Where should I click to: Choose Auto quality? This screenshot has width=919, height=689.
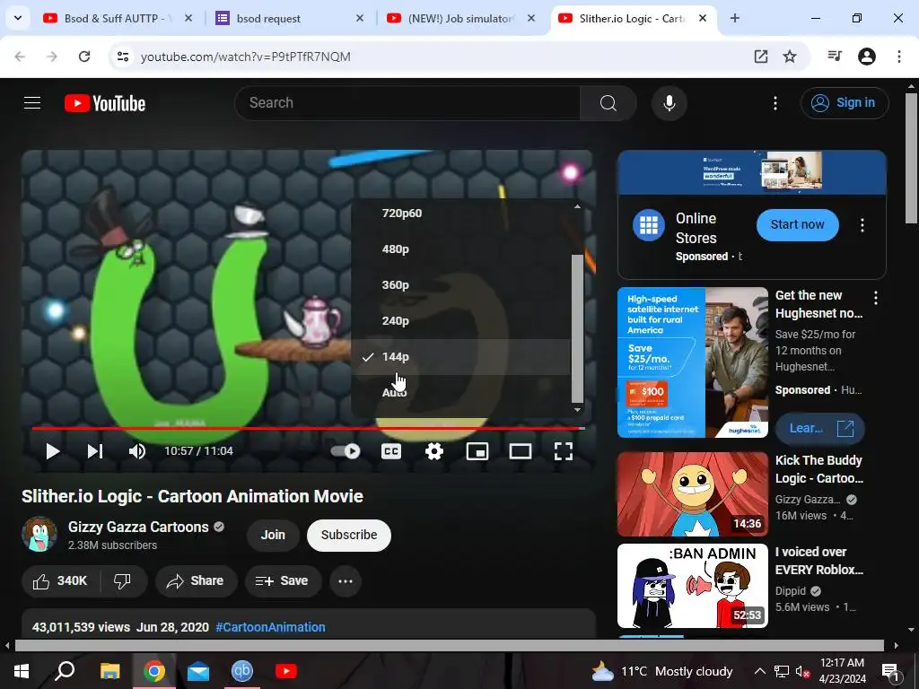(460, 392)
